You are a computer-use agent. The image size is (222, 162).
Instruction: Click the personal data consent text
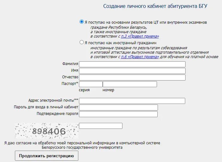[82, 145]
